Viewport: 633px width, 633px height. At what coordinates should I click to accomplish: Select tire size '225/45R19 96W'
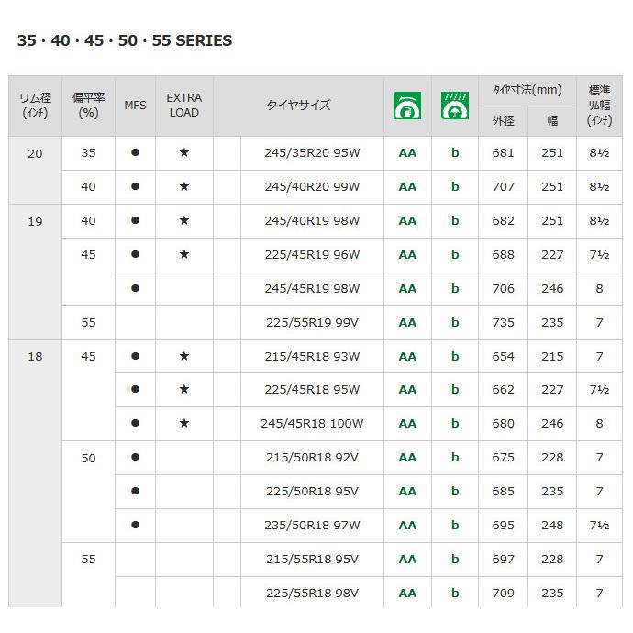pyautogui.click(x=312, y=255)
